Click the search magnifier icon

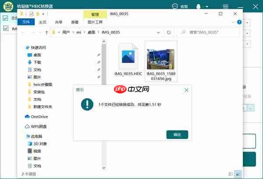[x=184, y=32]
